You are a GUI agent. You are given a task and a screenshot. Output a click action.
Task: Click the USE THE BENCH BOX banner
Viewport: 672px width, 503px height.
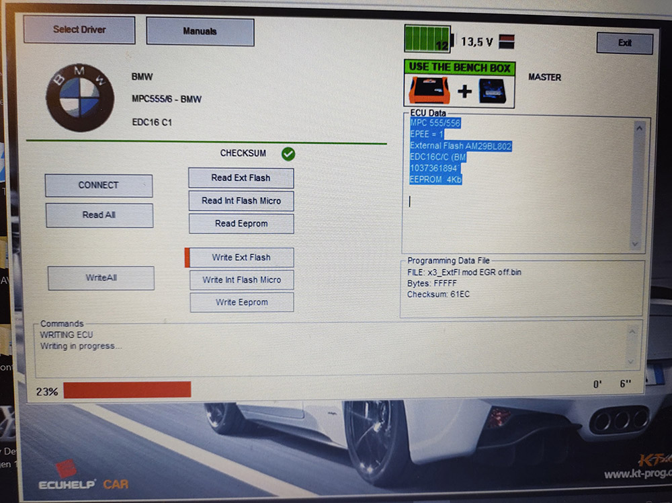click(x=460, y=67)
